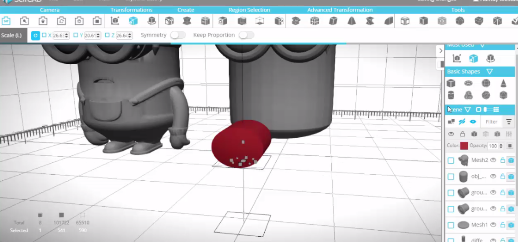Viewport: 518px width, 242px height.
Task: Unlock the Mesh2 object padlock
Action: [503, 160]
